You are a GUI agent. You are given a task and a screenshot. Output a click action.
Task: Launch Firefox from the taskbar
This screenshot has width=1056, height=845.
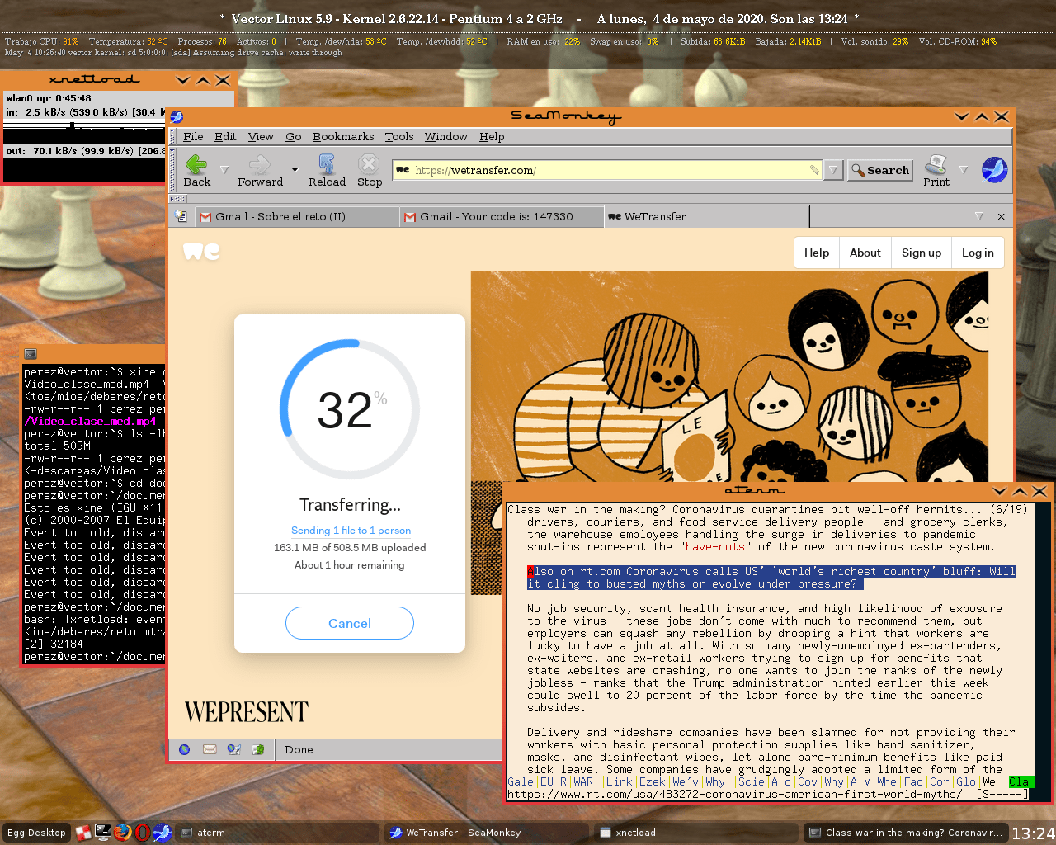click(x=123, y=832)
